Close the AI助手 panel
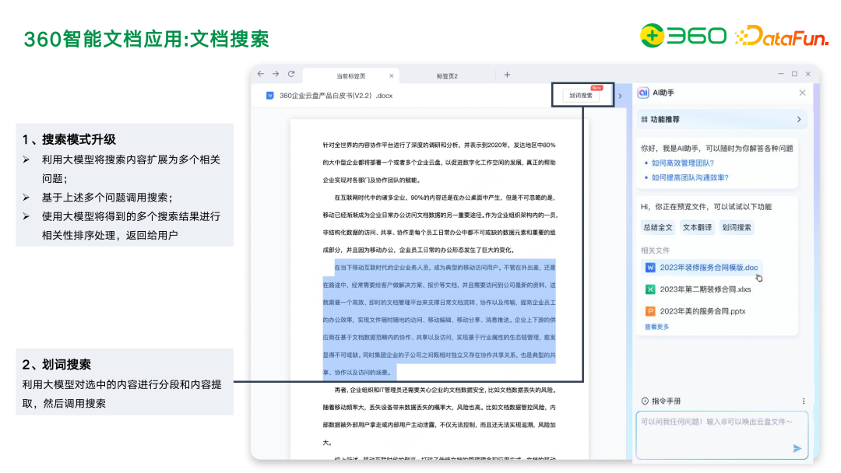 tap(802, 93)
